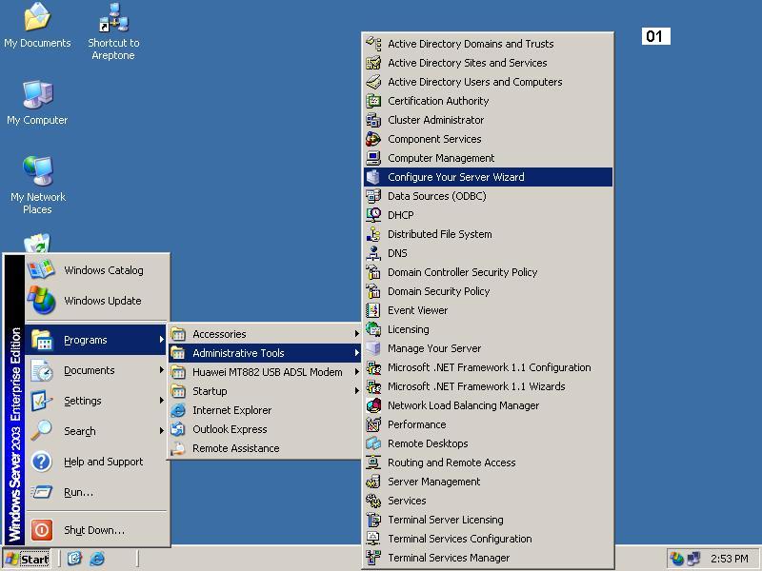
Task: Click the Active Directory Users and Computers icon
Action: pyautogui.click(x=373, y=82)
